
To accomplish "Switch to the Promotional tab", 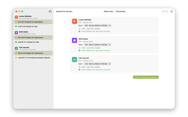I will pos(121,11).
